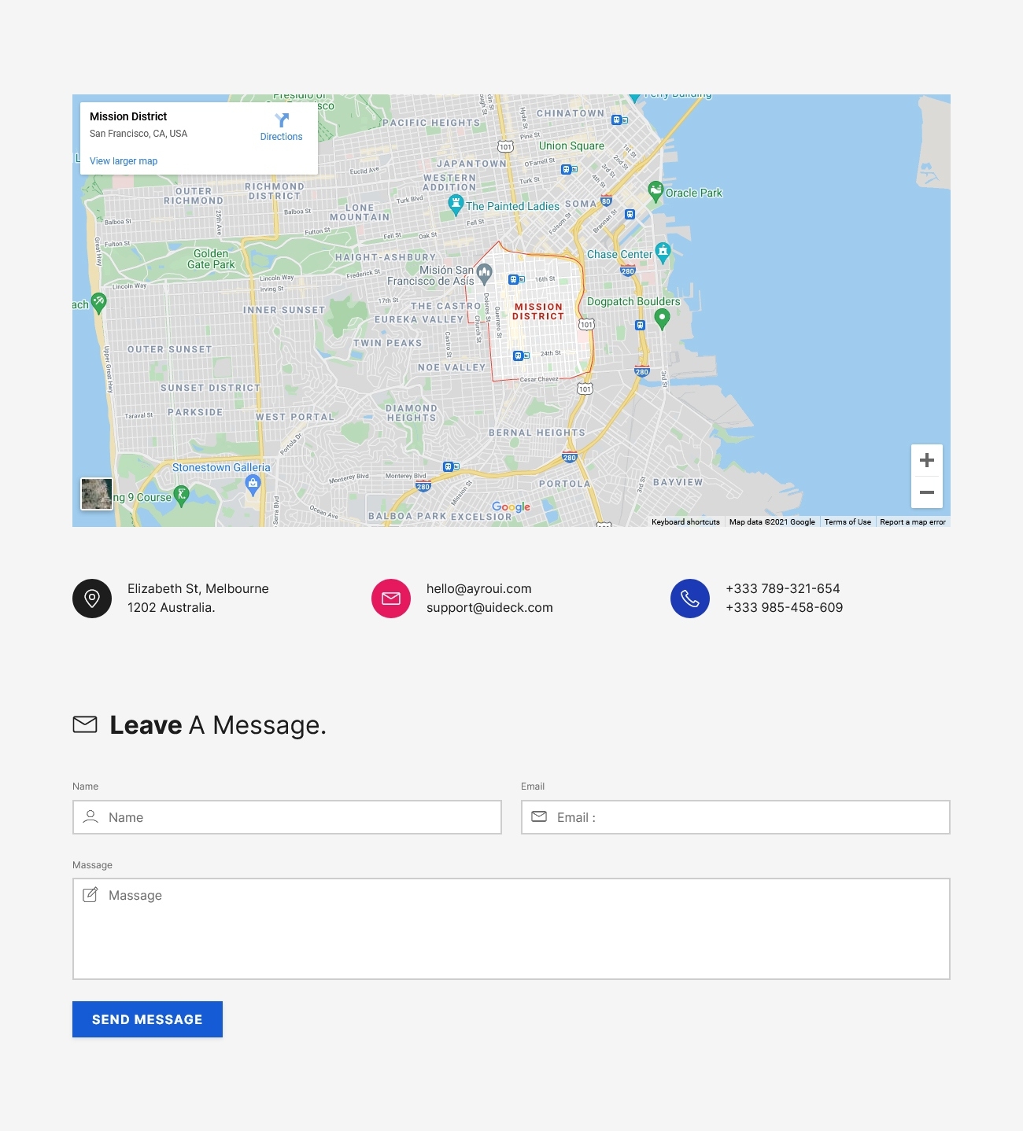Open the View larger map link
The width and height of the screenshot is (1023, 1131).
click(124, 161)
